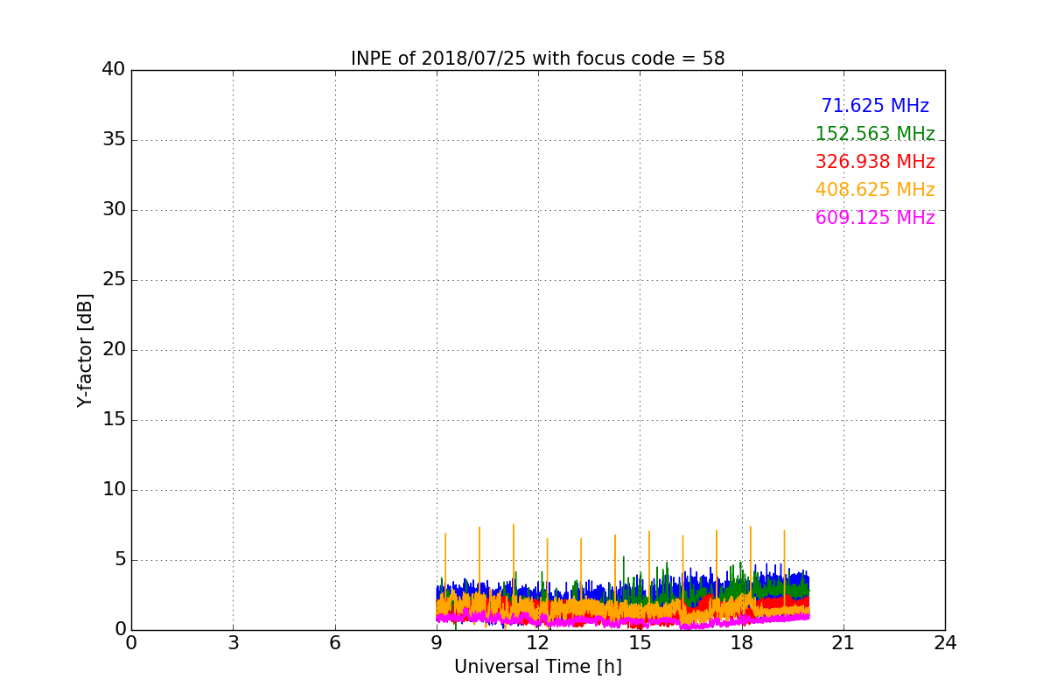Screen dimensions: 1050x700
Task: Click the x-axis tick value 3
Action: pyautogui.click(x=233, y=643)
